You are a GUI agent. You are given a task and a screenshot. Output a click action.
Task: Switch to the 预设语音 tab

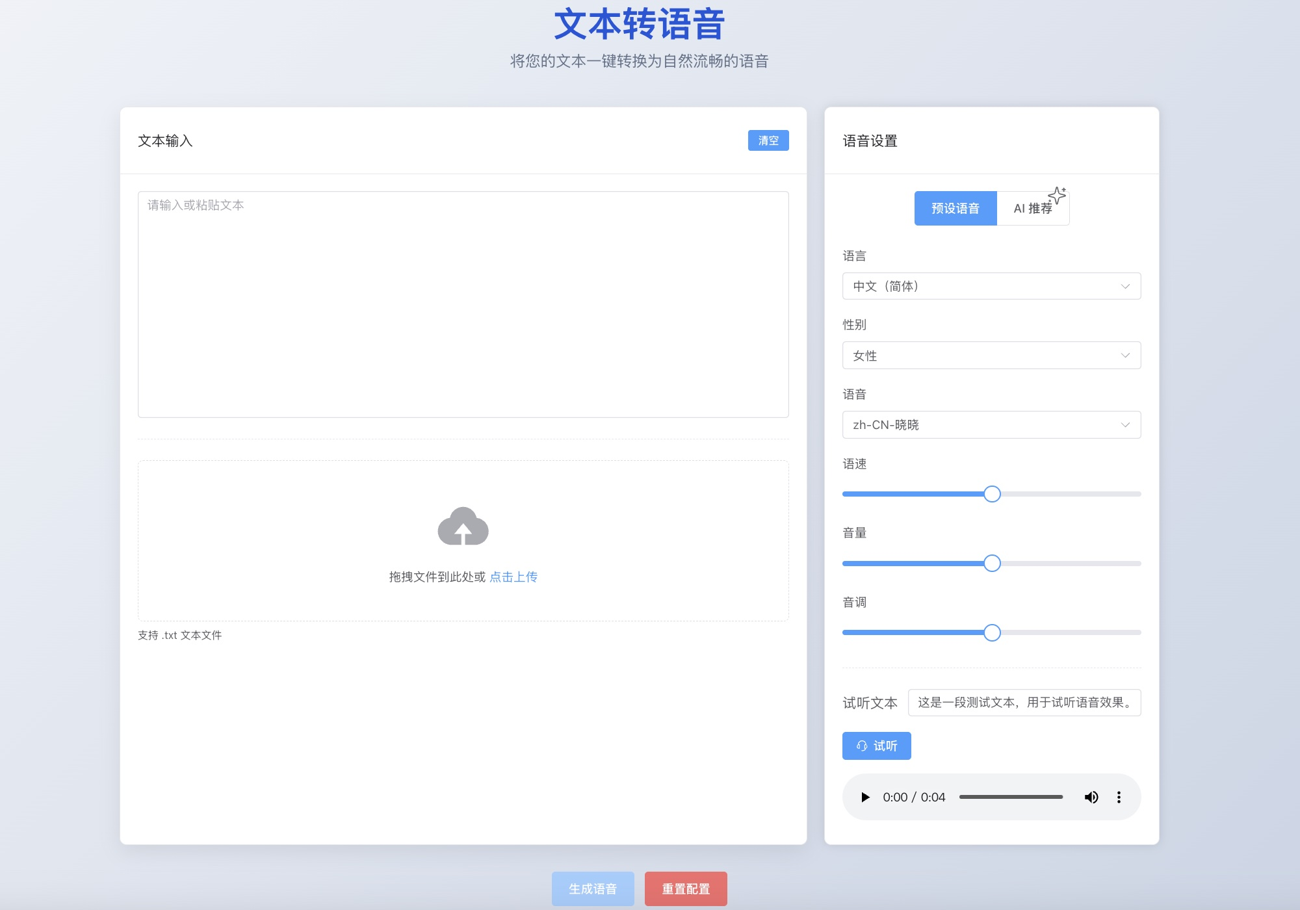point(955,209)
